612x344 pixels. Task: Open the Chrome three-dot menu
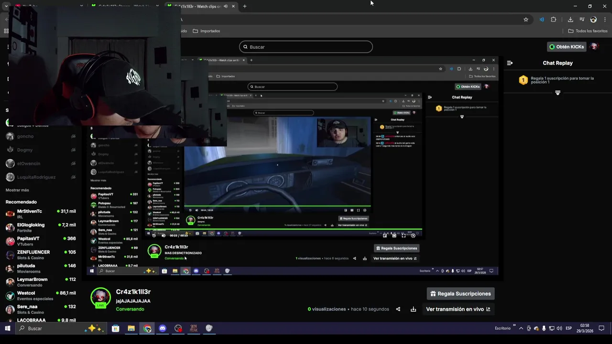click(605, 20)
